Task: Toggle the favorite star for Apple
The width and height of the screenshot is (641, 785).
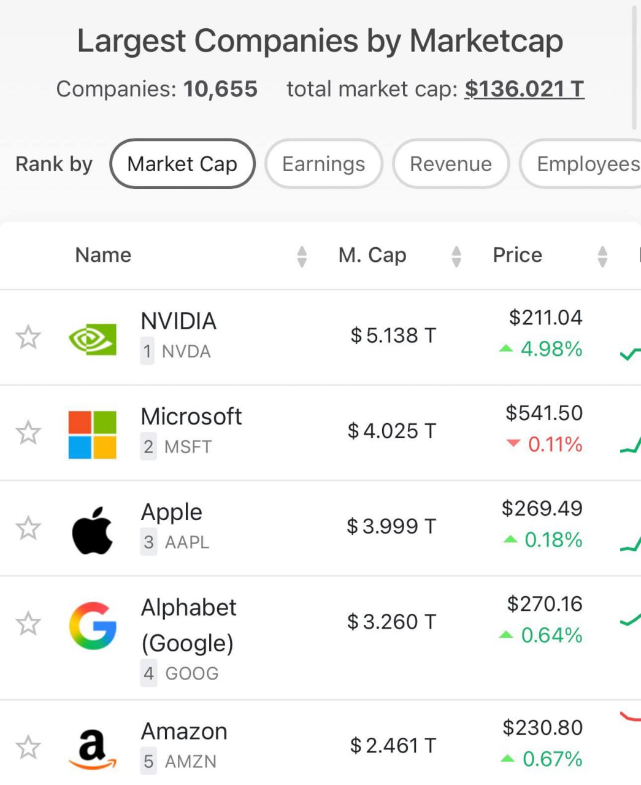Action: point(28,529)
